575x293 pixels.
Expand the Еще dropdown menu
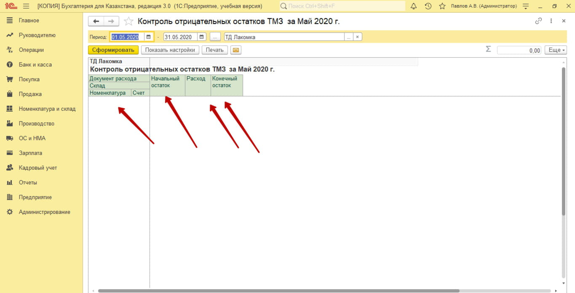coord(555,50)
